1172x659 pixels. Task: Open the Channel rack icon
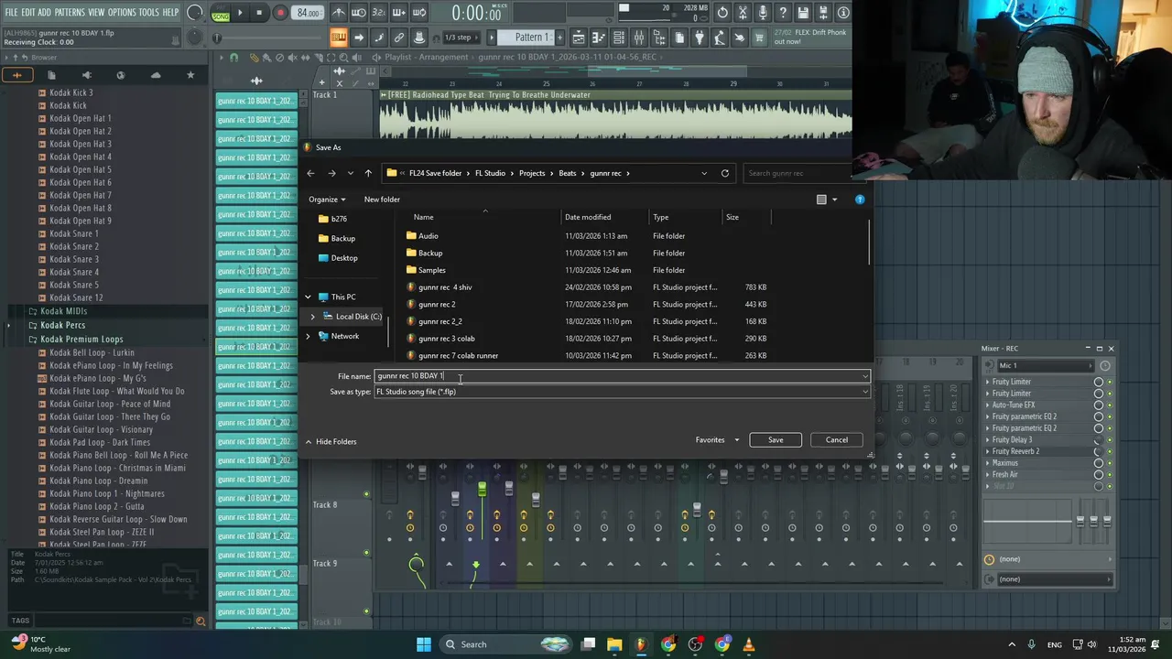(x=619, y=38)
